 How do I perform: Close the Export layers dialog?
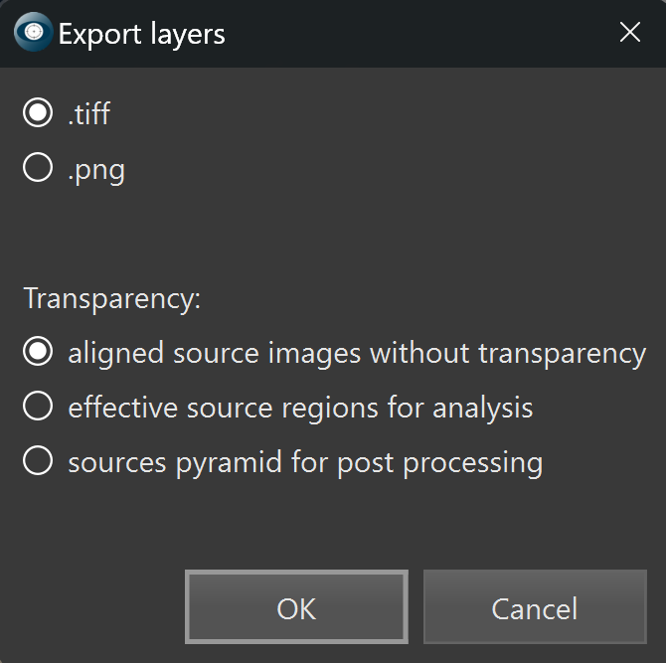point(629,33)
